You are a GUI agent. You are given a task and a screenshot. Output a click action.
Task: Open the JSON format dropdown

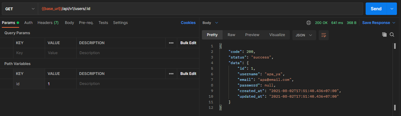pyautogui.click(x=304, y=35)
